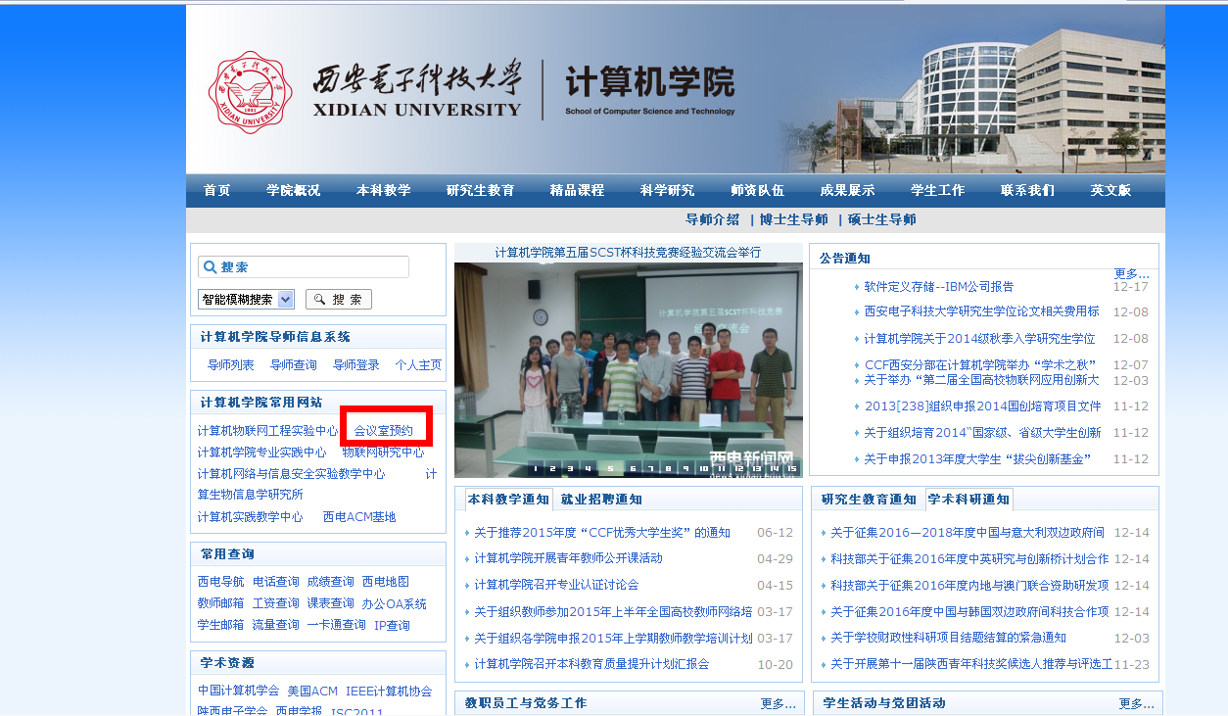
Task: Click the magnifier icon in search box
Action: click(209, 267)
